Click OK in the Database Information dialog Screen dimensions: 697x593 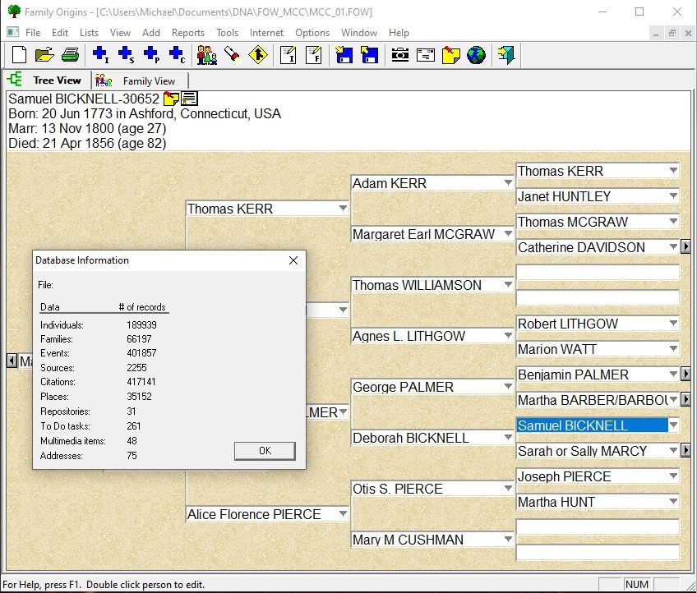point(265,451)
